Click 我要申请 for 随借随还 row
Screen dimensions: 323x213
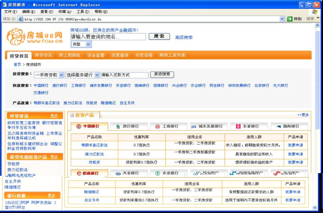[293, 192]
